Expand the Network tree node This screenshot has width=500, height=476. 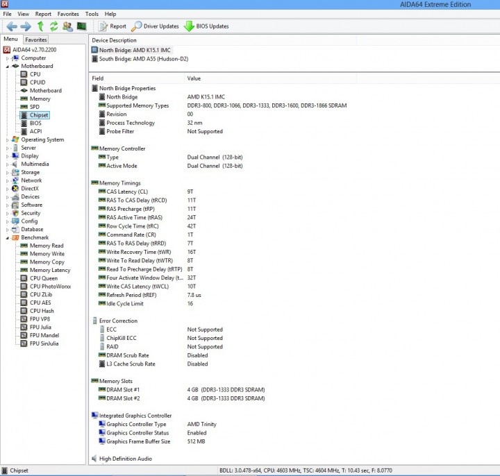coord(8,181)
